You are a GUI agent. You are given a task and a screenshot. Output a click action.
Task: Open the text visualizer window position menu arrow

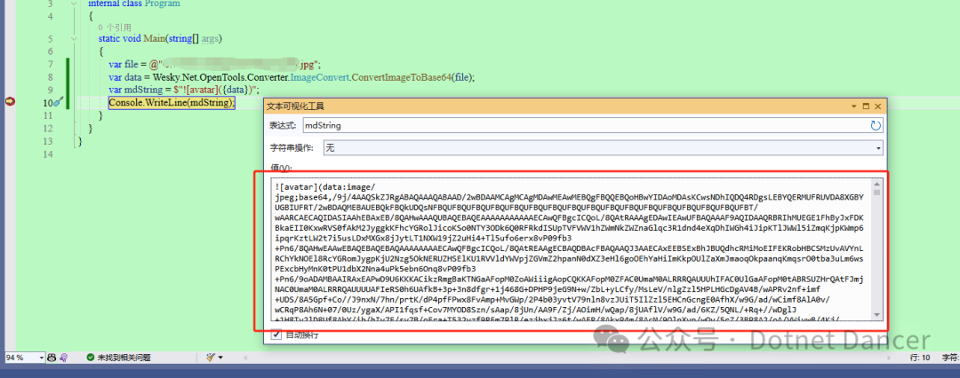pos(855,106)
